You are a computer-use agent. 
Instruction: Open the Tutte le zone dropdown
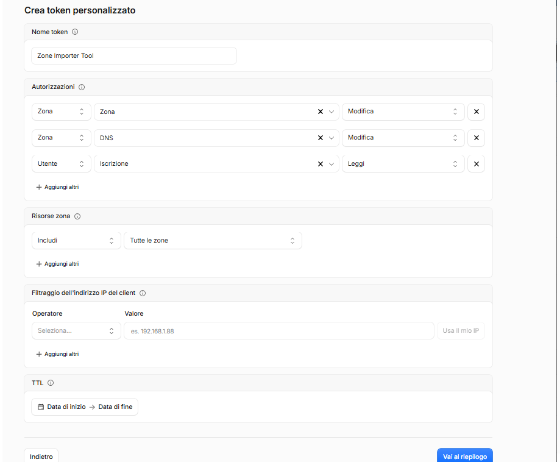click(213, 241)
